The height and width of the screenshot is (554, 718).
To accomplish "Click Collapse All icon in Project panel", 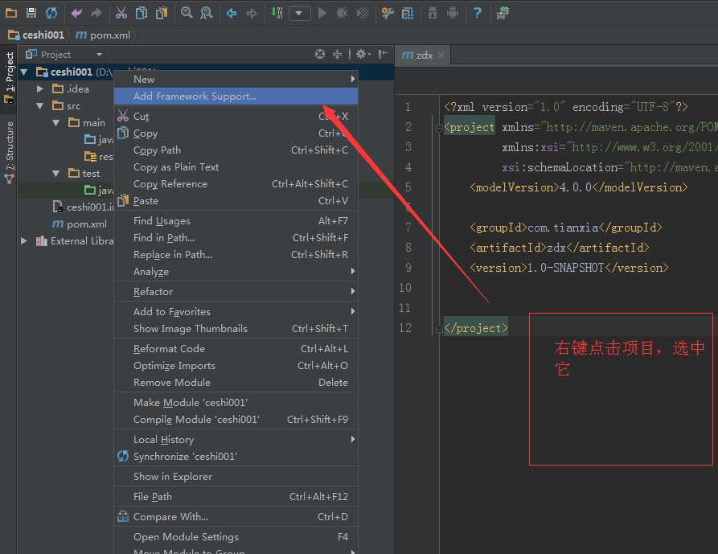I will point(337,55).
